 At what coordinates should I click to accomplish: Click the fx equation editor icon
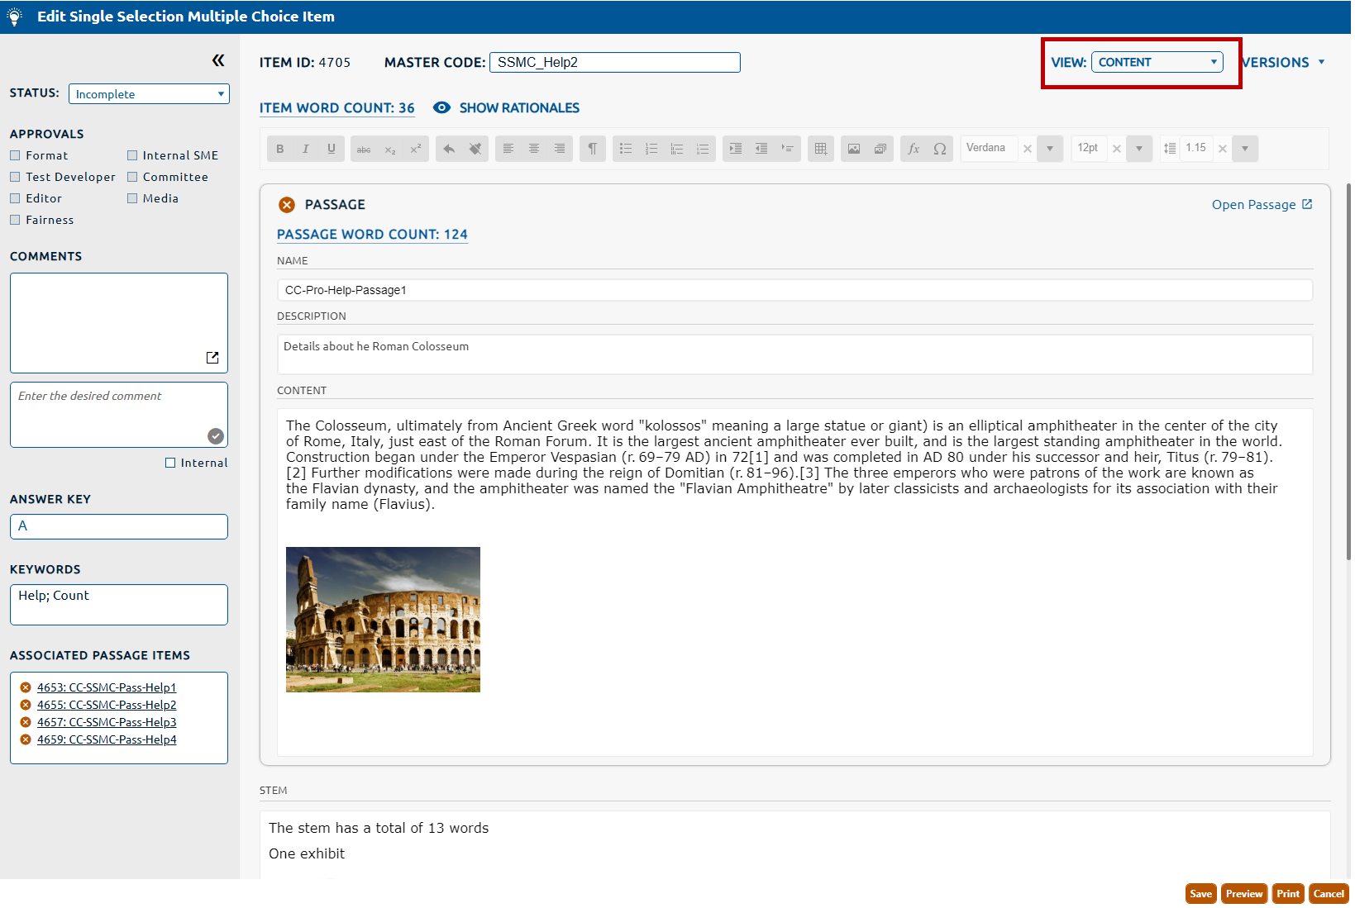click(914, 149)
